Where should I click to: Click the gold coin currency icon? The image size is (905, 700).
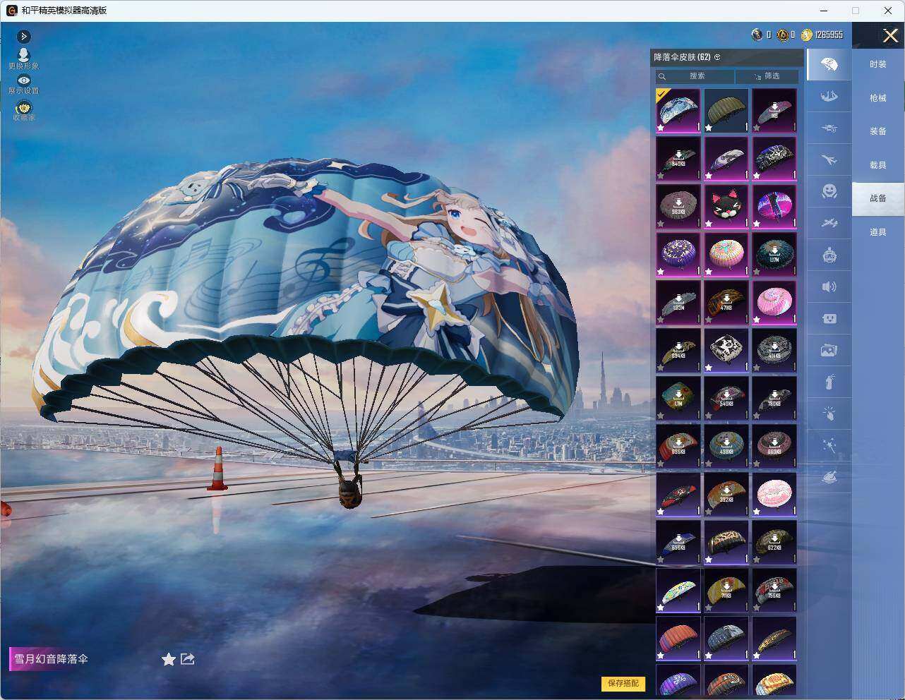[x=806, y=35]
